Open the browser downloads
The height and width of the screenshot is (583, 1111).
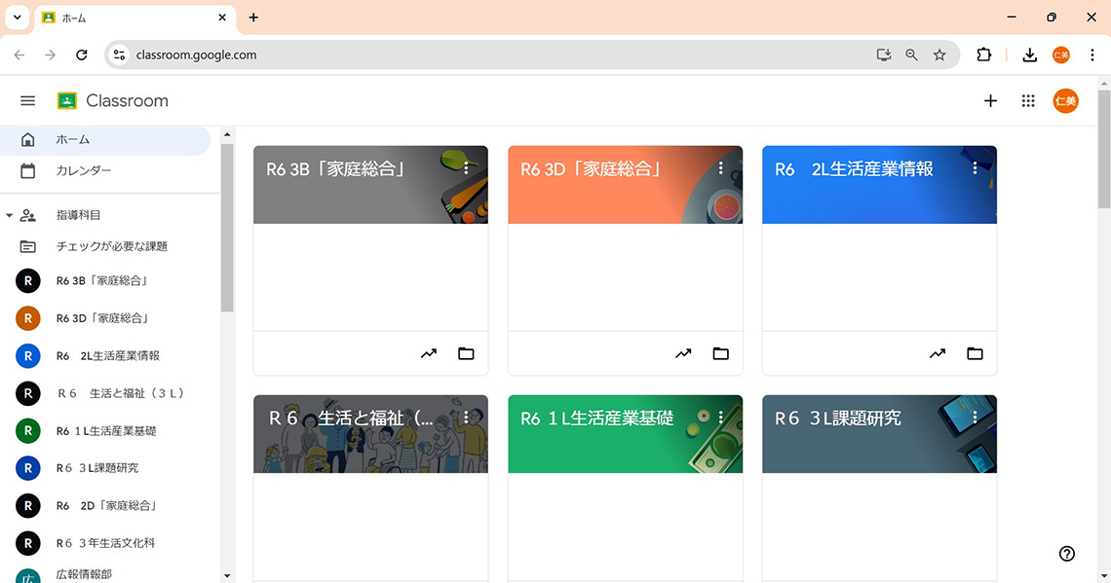1029,55
